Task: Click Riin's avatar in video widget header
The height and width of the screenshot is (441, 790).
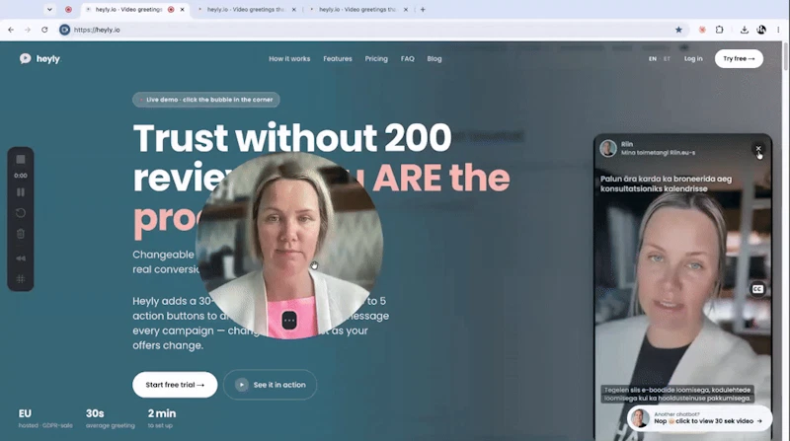Action: click(x=608, y=149)
